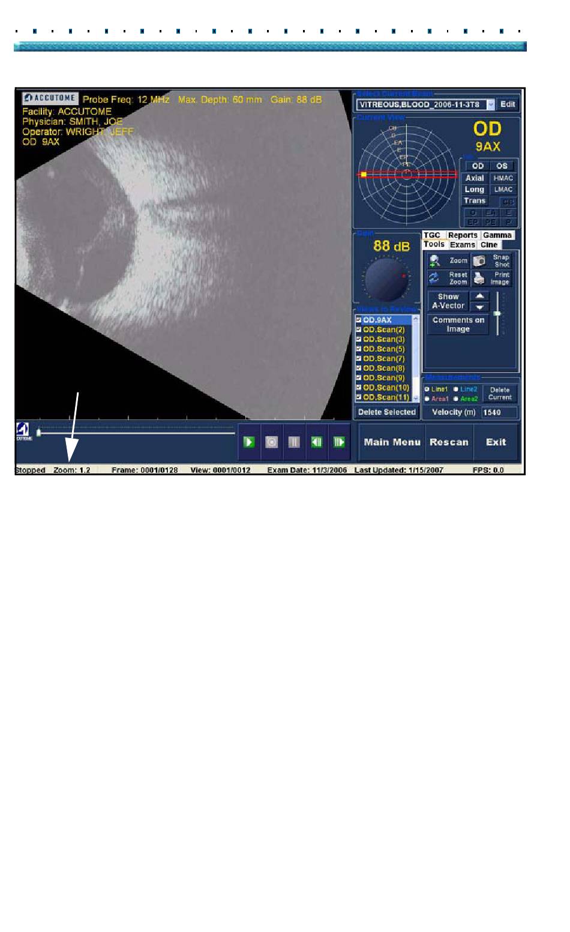Click the Gain knob dial

pyautogui.click(x=386, y=280)
